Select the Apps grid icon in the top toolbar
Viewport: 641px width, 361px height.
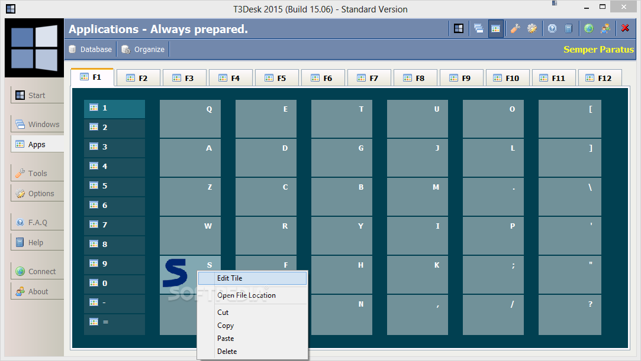[495, 28]
